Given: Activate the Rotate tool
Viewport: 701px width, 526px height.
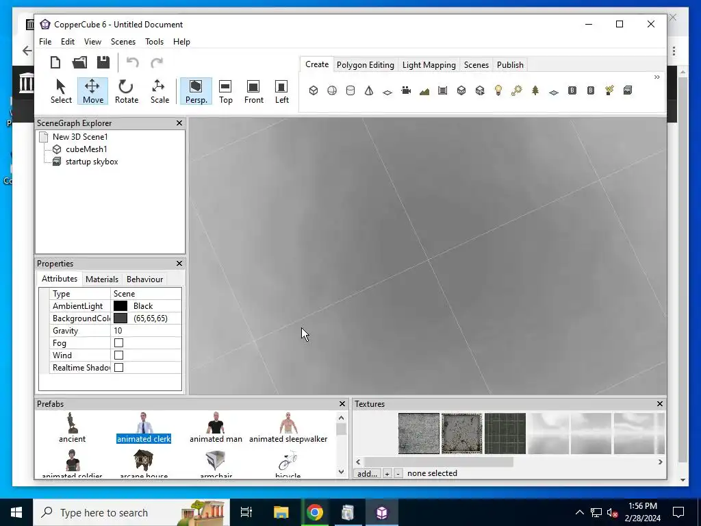Looking at the screenshot, I should [x=127, y=91].
